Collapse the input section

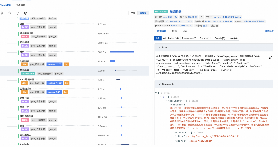click(159, 47)
